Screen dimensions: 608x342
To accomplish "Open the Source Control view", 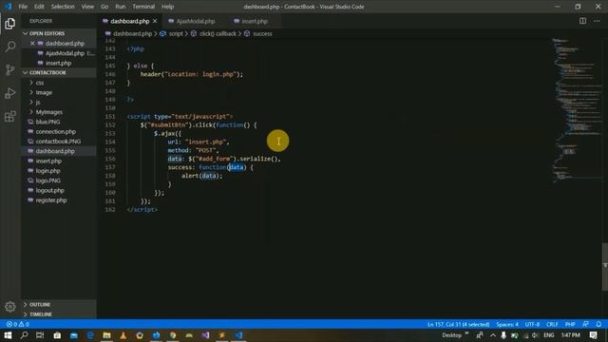I will [x=10, y=69].
